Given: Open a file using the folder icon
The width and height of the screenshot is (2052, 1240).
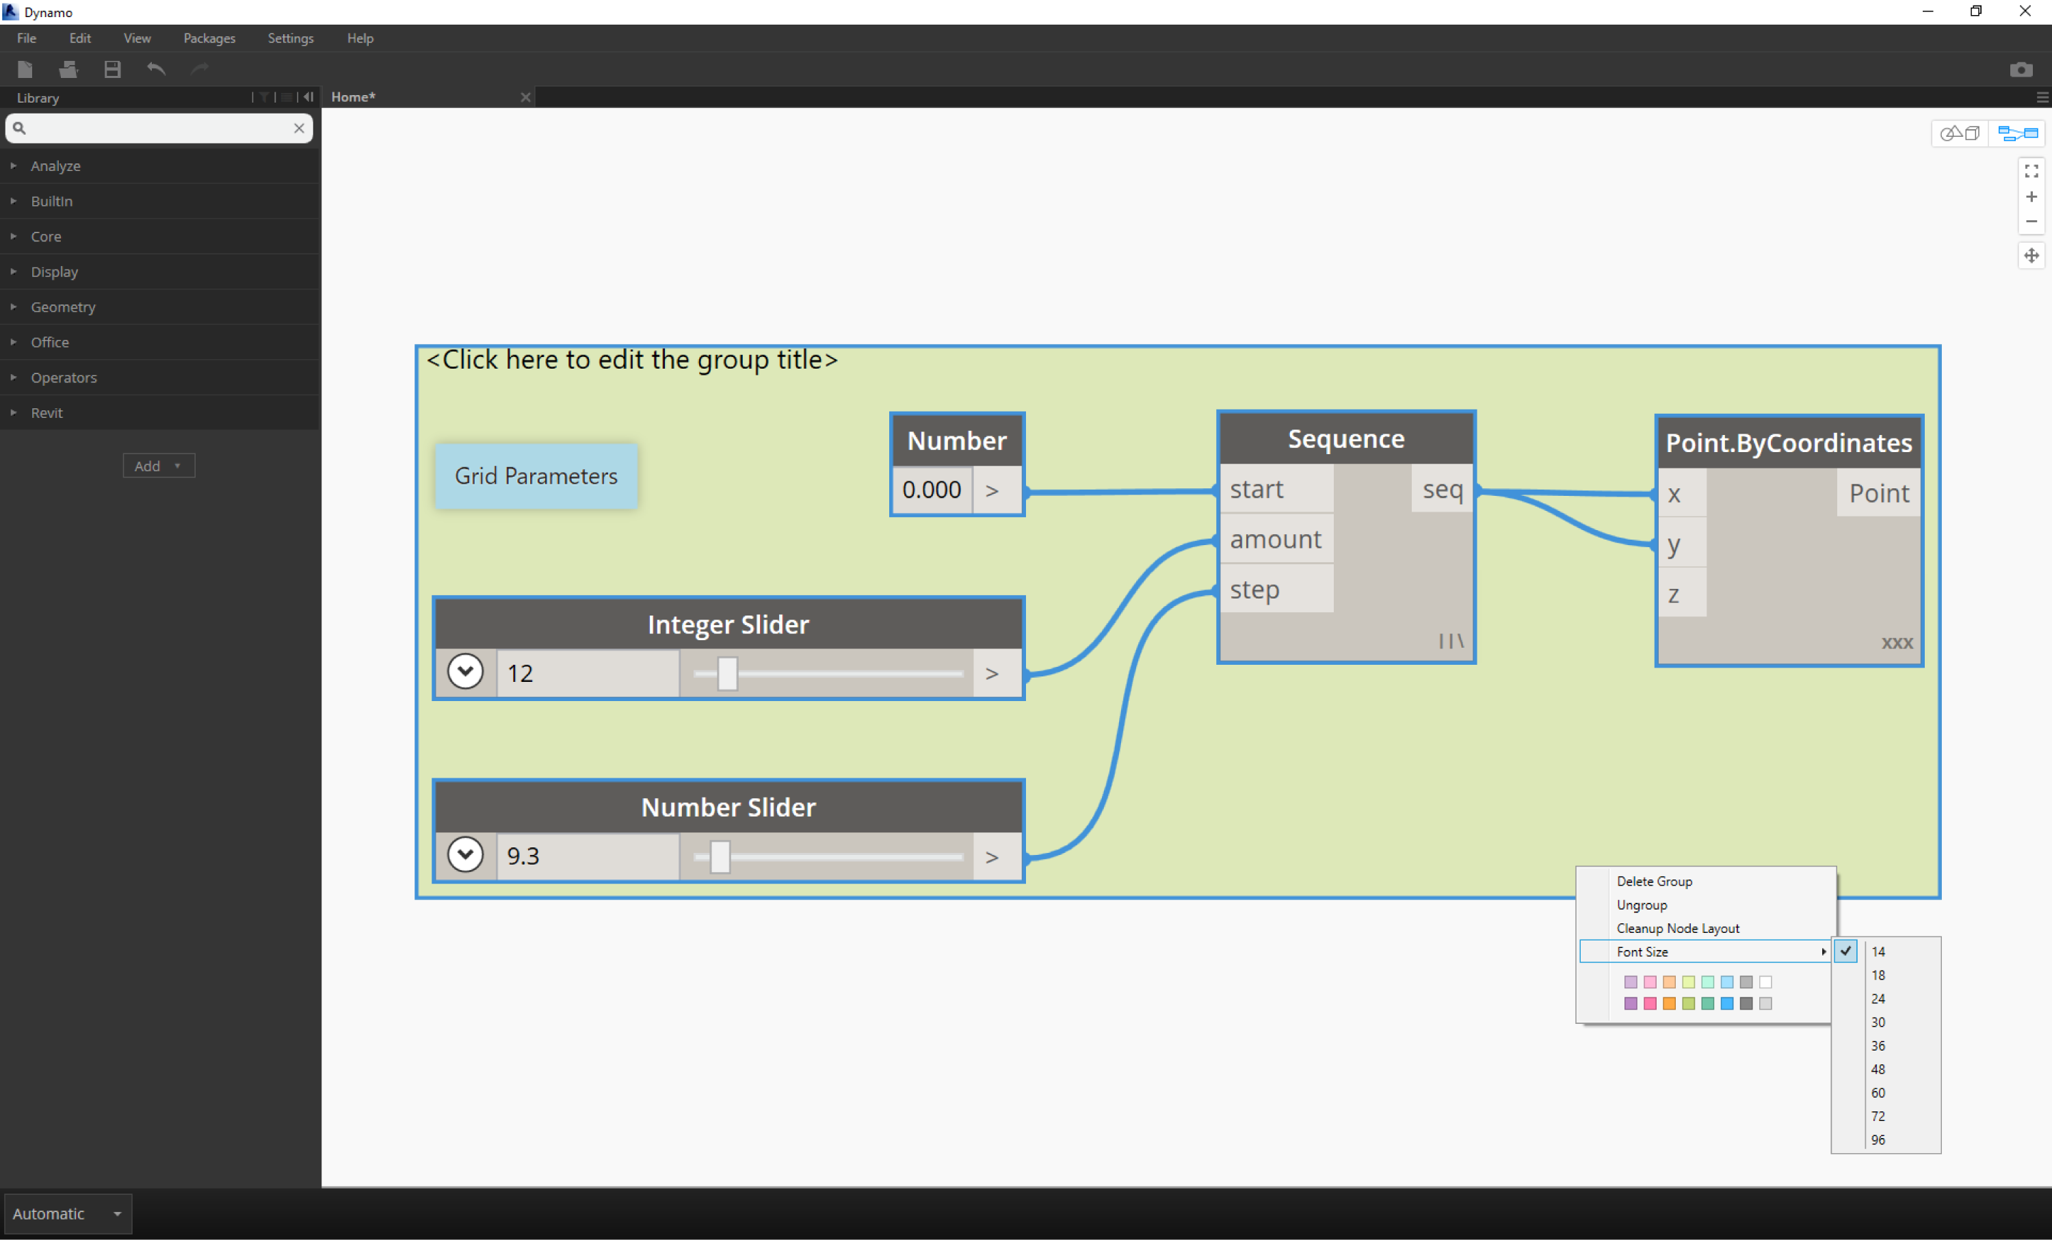Looking at the screenshot, I should pyautogui.click(x=68, y=69).
